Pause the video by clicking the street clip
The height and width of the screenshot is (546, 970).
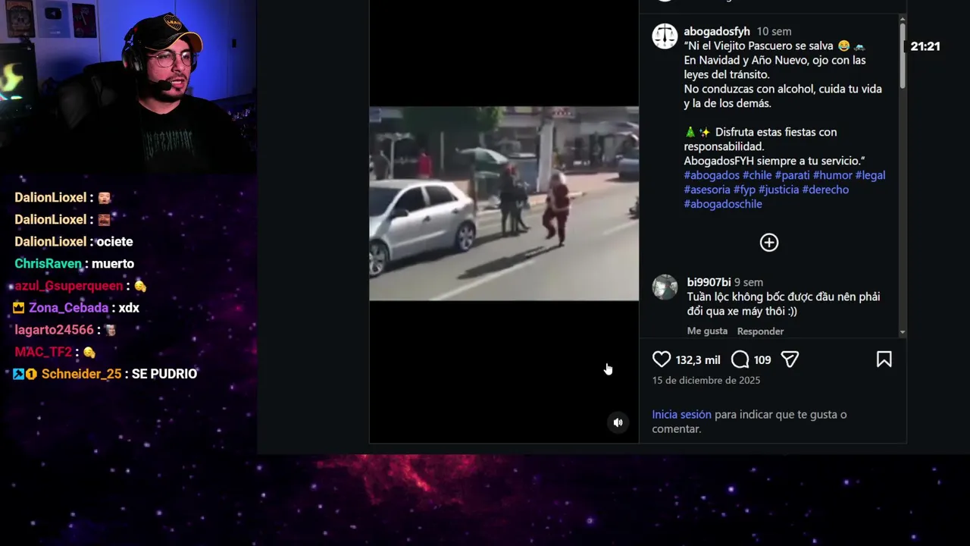pyautogui.click(x=504, y=203)
